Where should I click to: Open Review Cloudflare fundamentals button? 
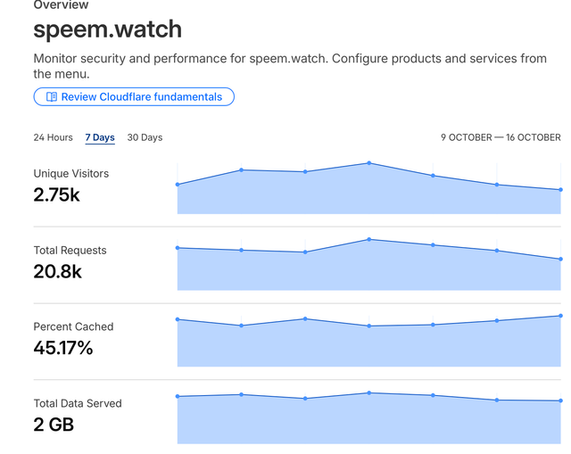point(134,96)
